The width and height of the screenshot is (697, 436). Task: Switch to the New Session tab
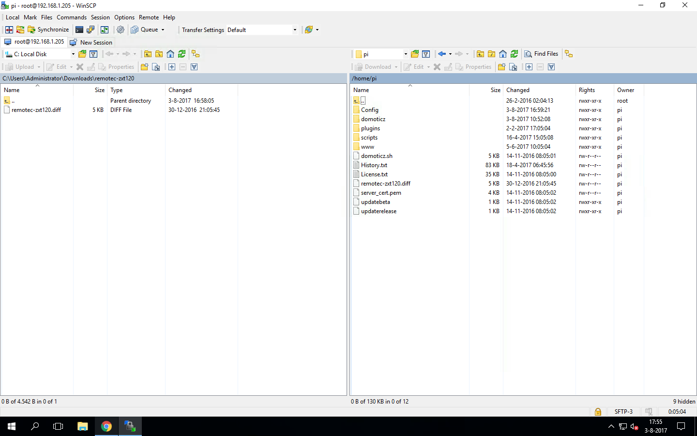[91, 43]
